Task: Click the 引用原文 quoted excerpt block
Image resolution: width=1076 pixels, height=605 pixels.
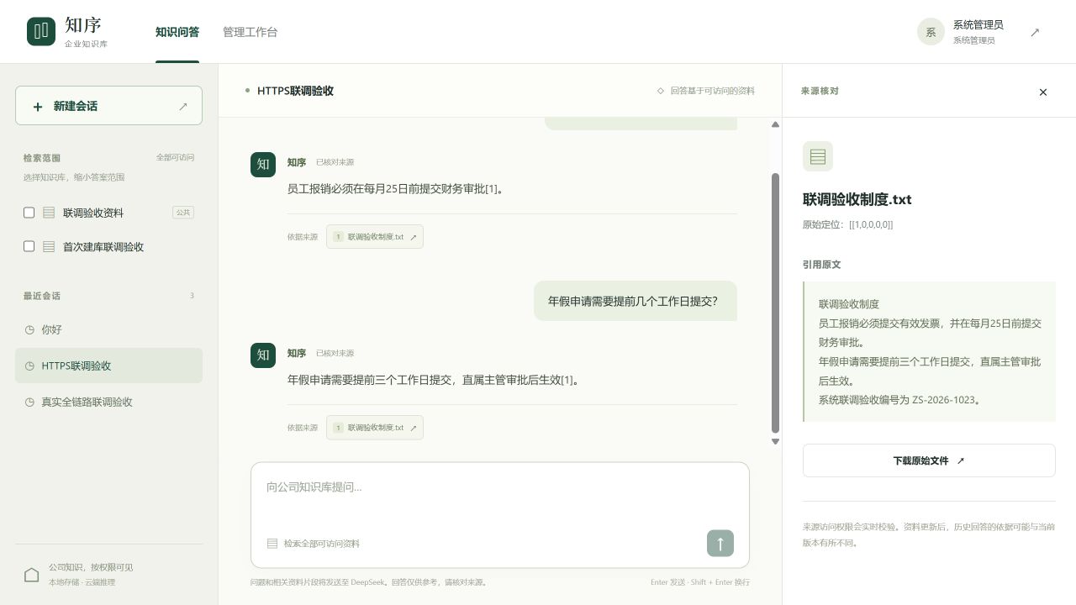Action: (x=929, y=352)
